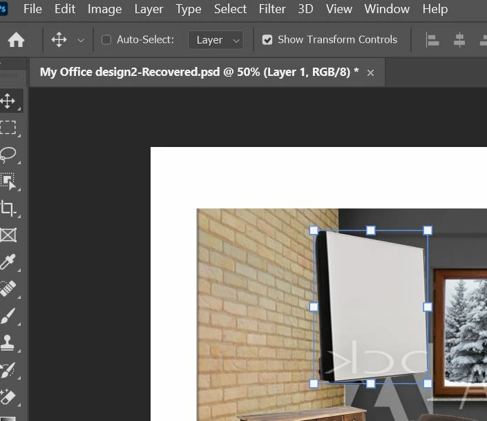Image resolution: width=487 pixels, height=421 pixels.
Task: Open the Image menu
Action: (x=105, y=9)
